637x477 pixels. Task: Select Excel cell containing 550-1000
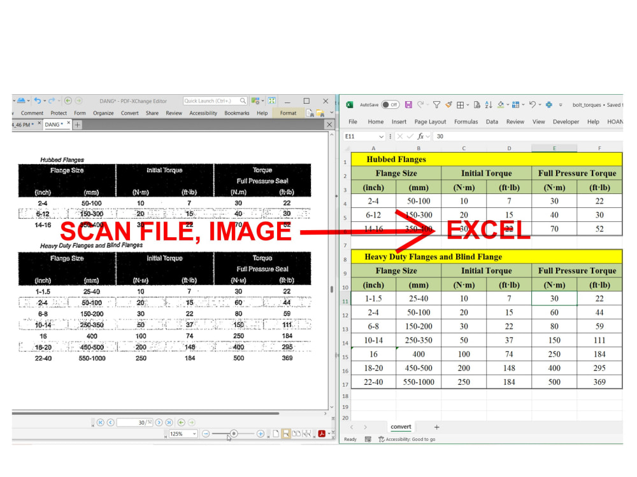tap(419, 382)
